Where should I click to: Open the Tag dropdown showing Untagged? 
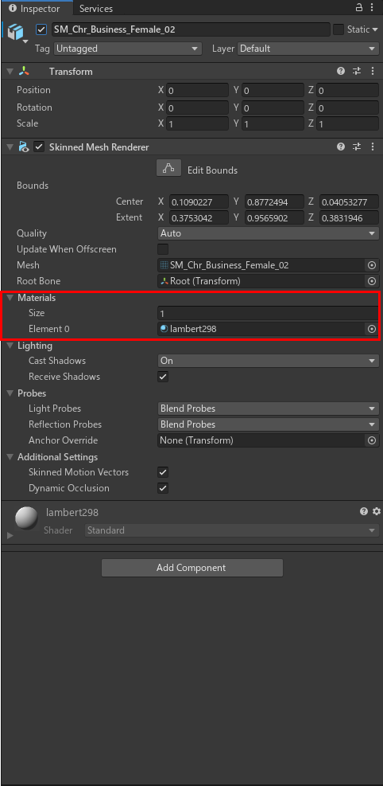pyautogui.click(x=127, y=49)
